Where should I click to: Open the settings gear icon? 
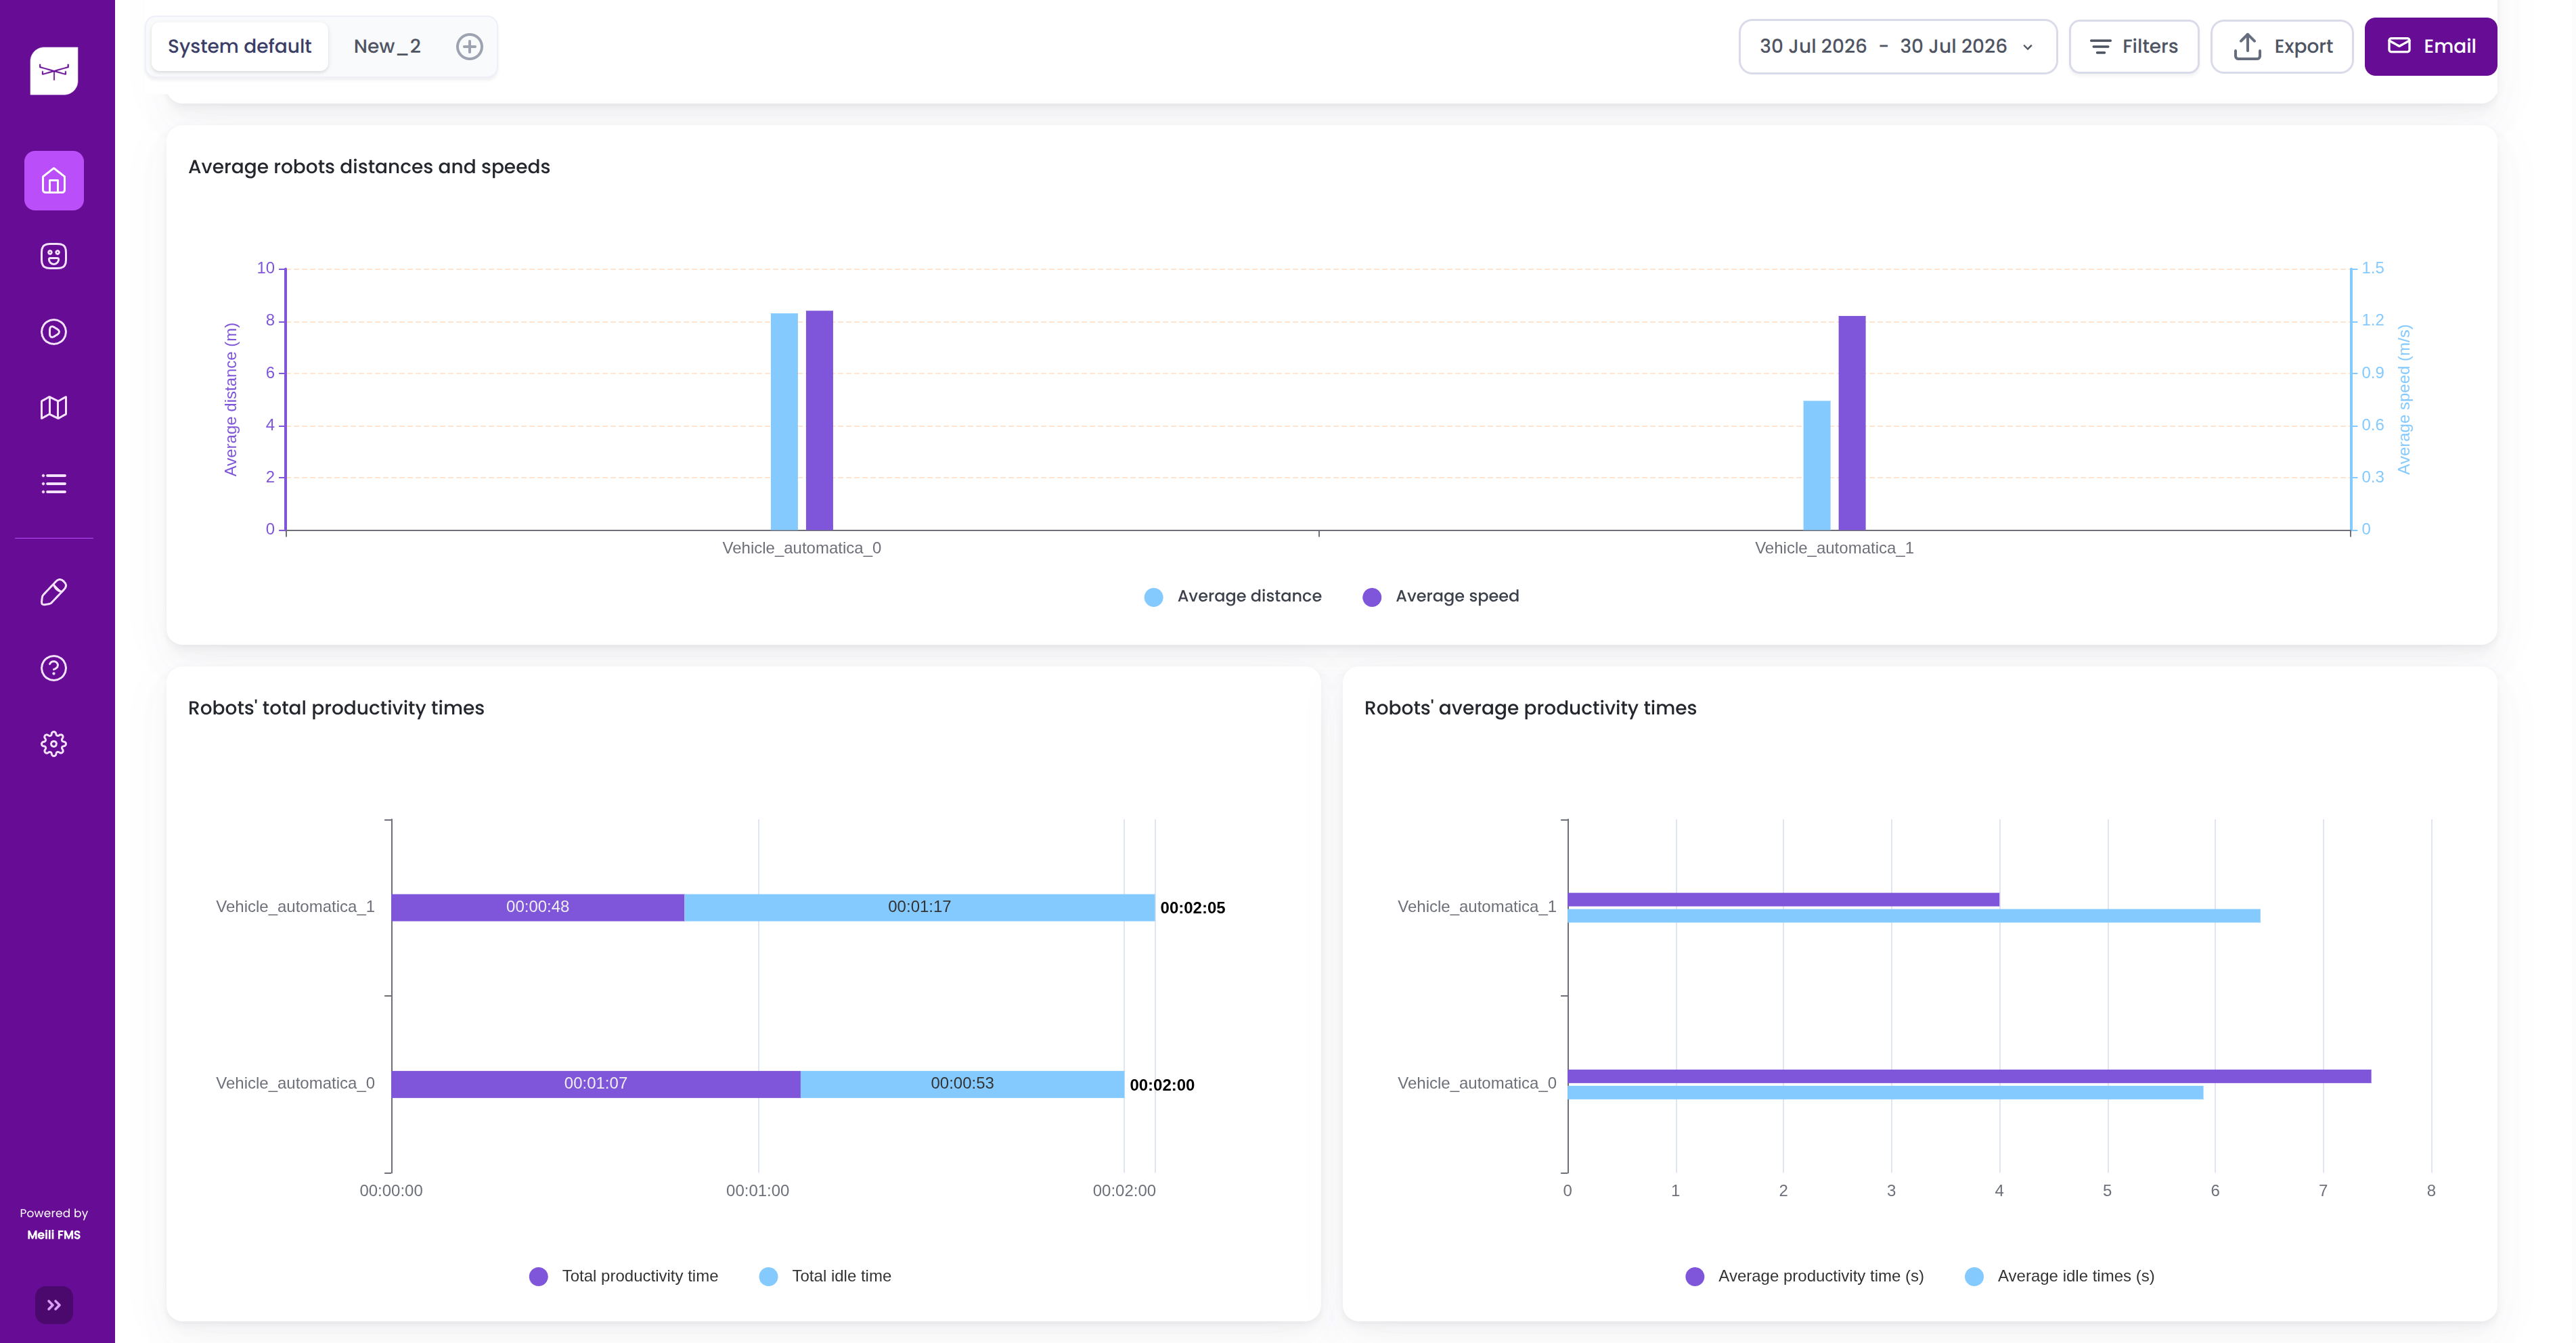coord(54,744)
